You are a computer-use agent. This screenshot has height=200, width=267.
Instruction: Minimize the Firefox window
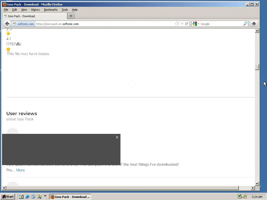pyautogui.click(x=247, y=4)
